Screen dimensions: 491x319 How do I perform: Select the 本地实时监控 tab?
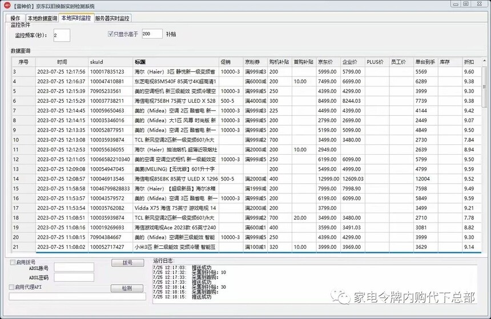point(76,18)
